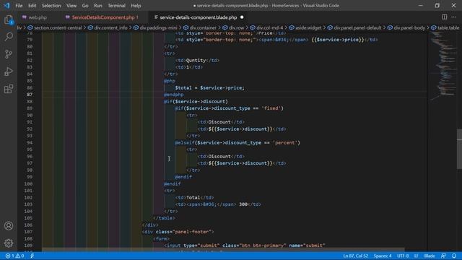Click the 'fixed' string on line 89
Viewport: 462px width, 260px height.
271,108
